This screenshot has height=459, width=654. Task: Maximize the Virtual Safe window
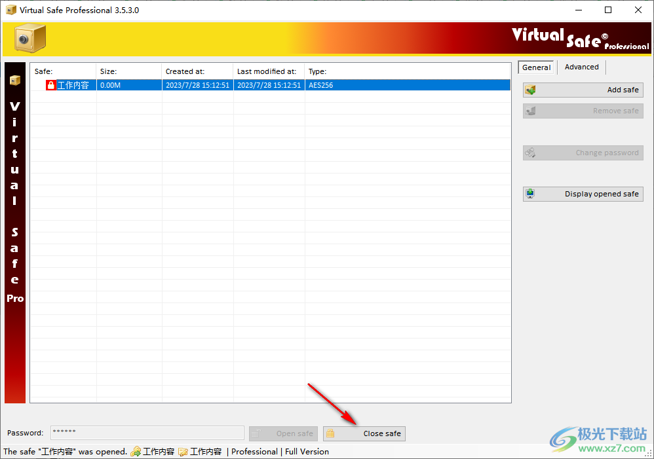[x=608, y=10]
